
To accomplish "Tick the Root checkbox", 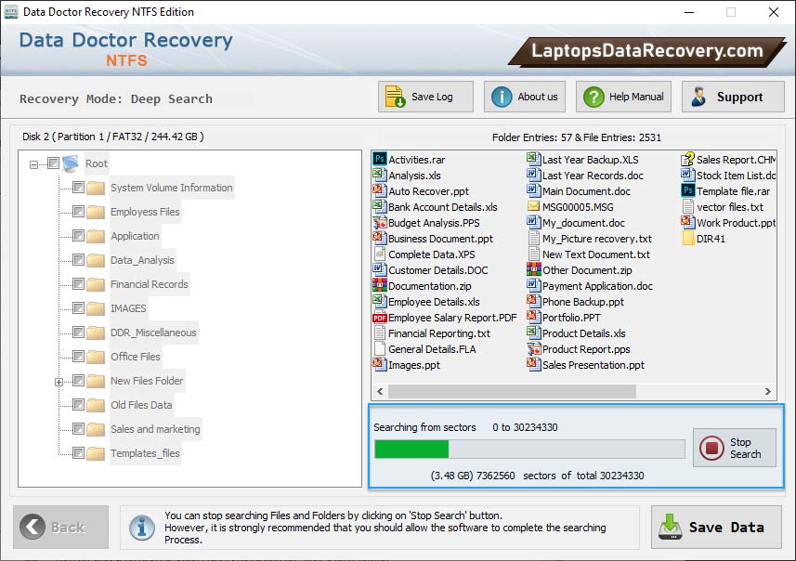I will 53,163.
